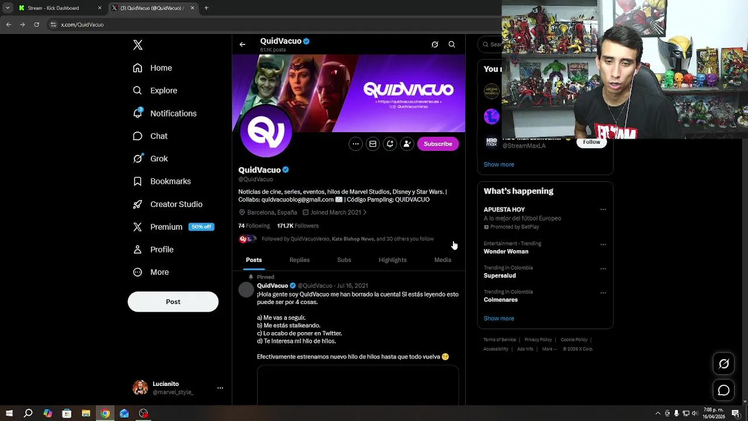This screenshot has width=748, height=421.
Task: Open the Jul 16, 2021 post timestamp
Action: coord(352,286)
